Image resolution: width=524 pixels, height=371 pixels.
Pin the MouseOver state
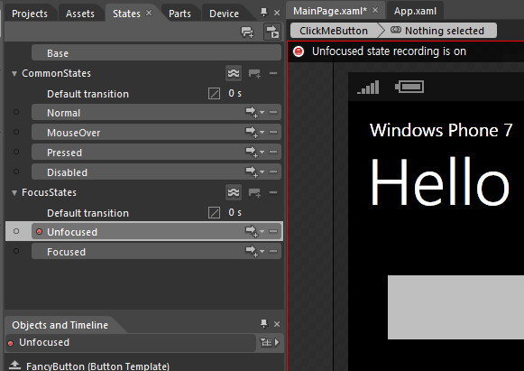tap(16, 132)
